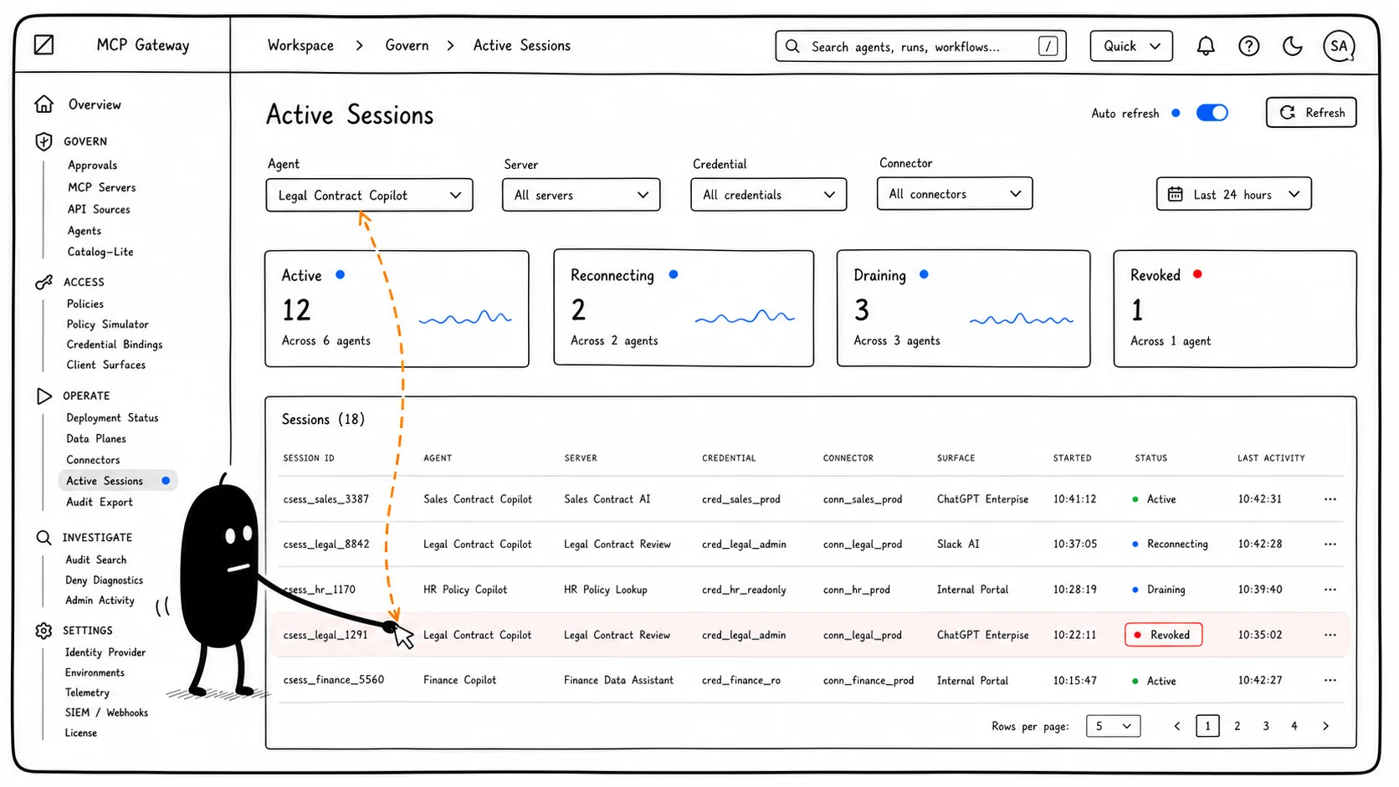The height and width of the screenshot is (787, 1399).
Task: Sort by LAST ACTIVITY column header
Action: pos(1271,458)
